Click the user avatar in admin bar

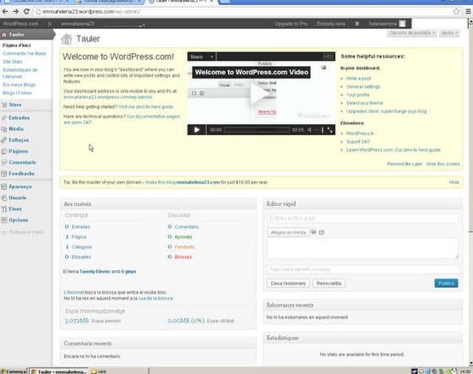coord(402,24)
